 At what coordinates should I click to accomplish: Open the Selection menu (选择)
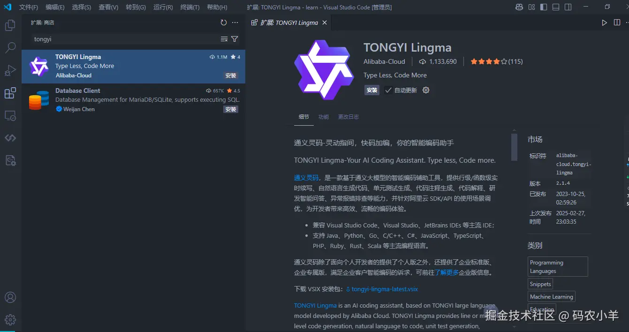point(82,8)
